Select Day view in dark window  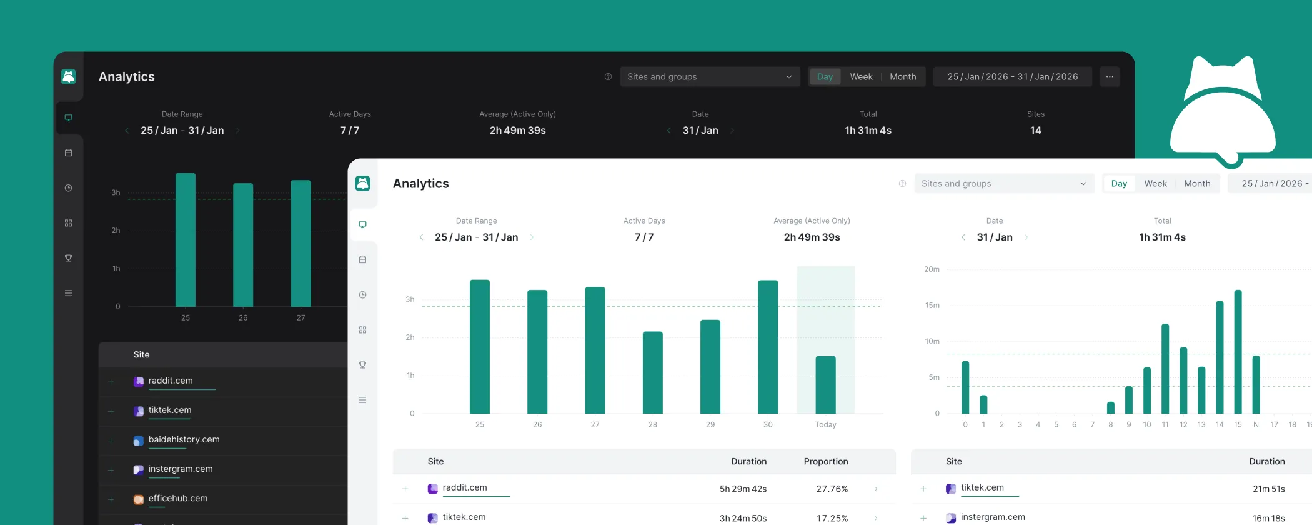pyautogui.click(x=825, y=77)
